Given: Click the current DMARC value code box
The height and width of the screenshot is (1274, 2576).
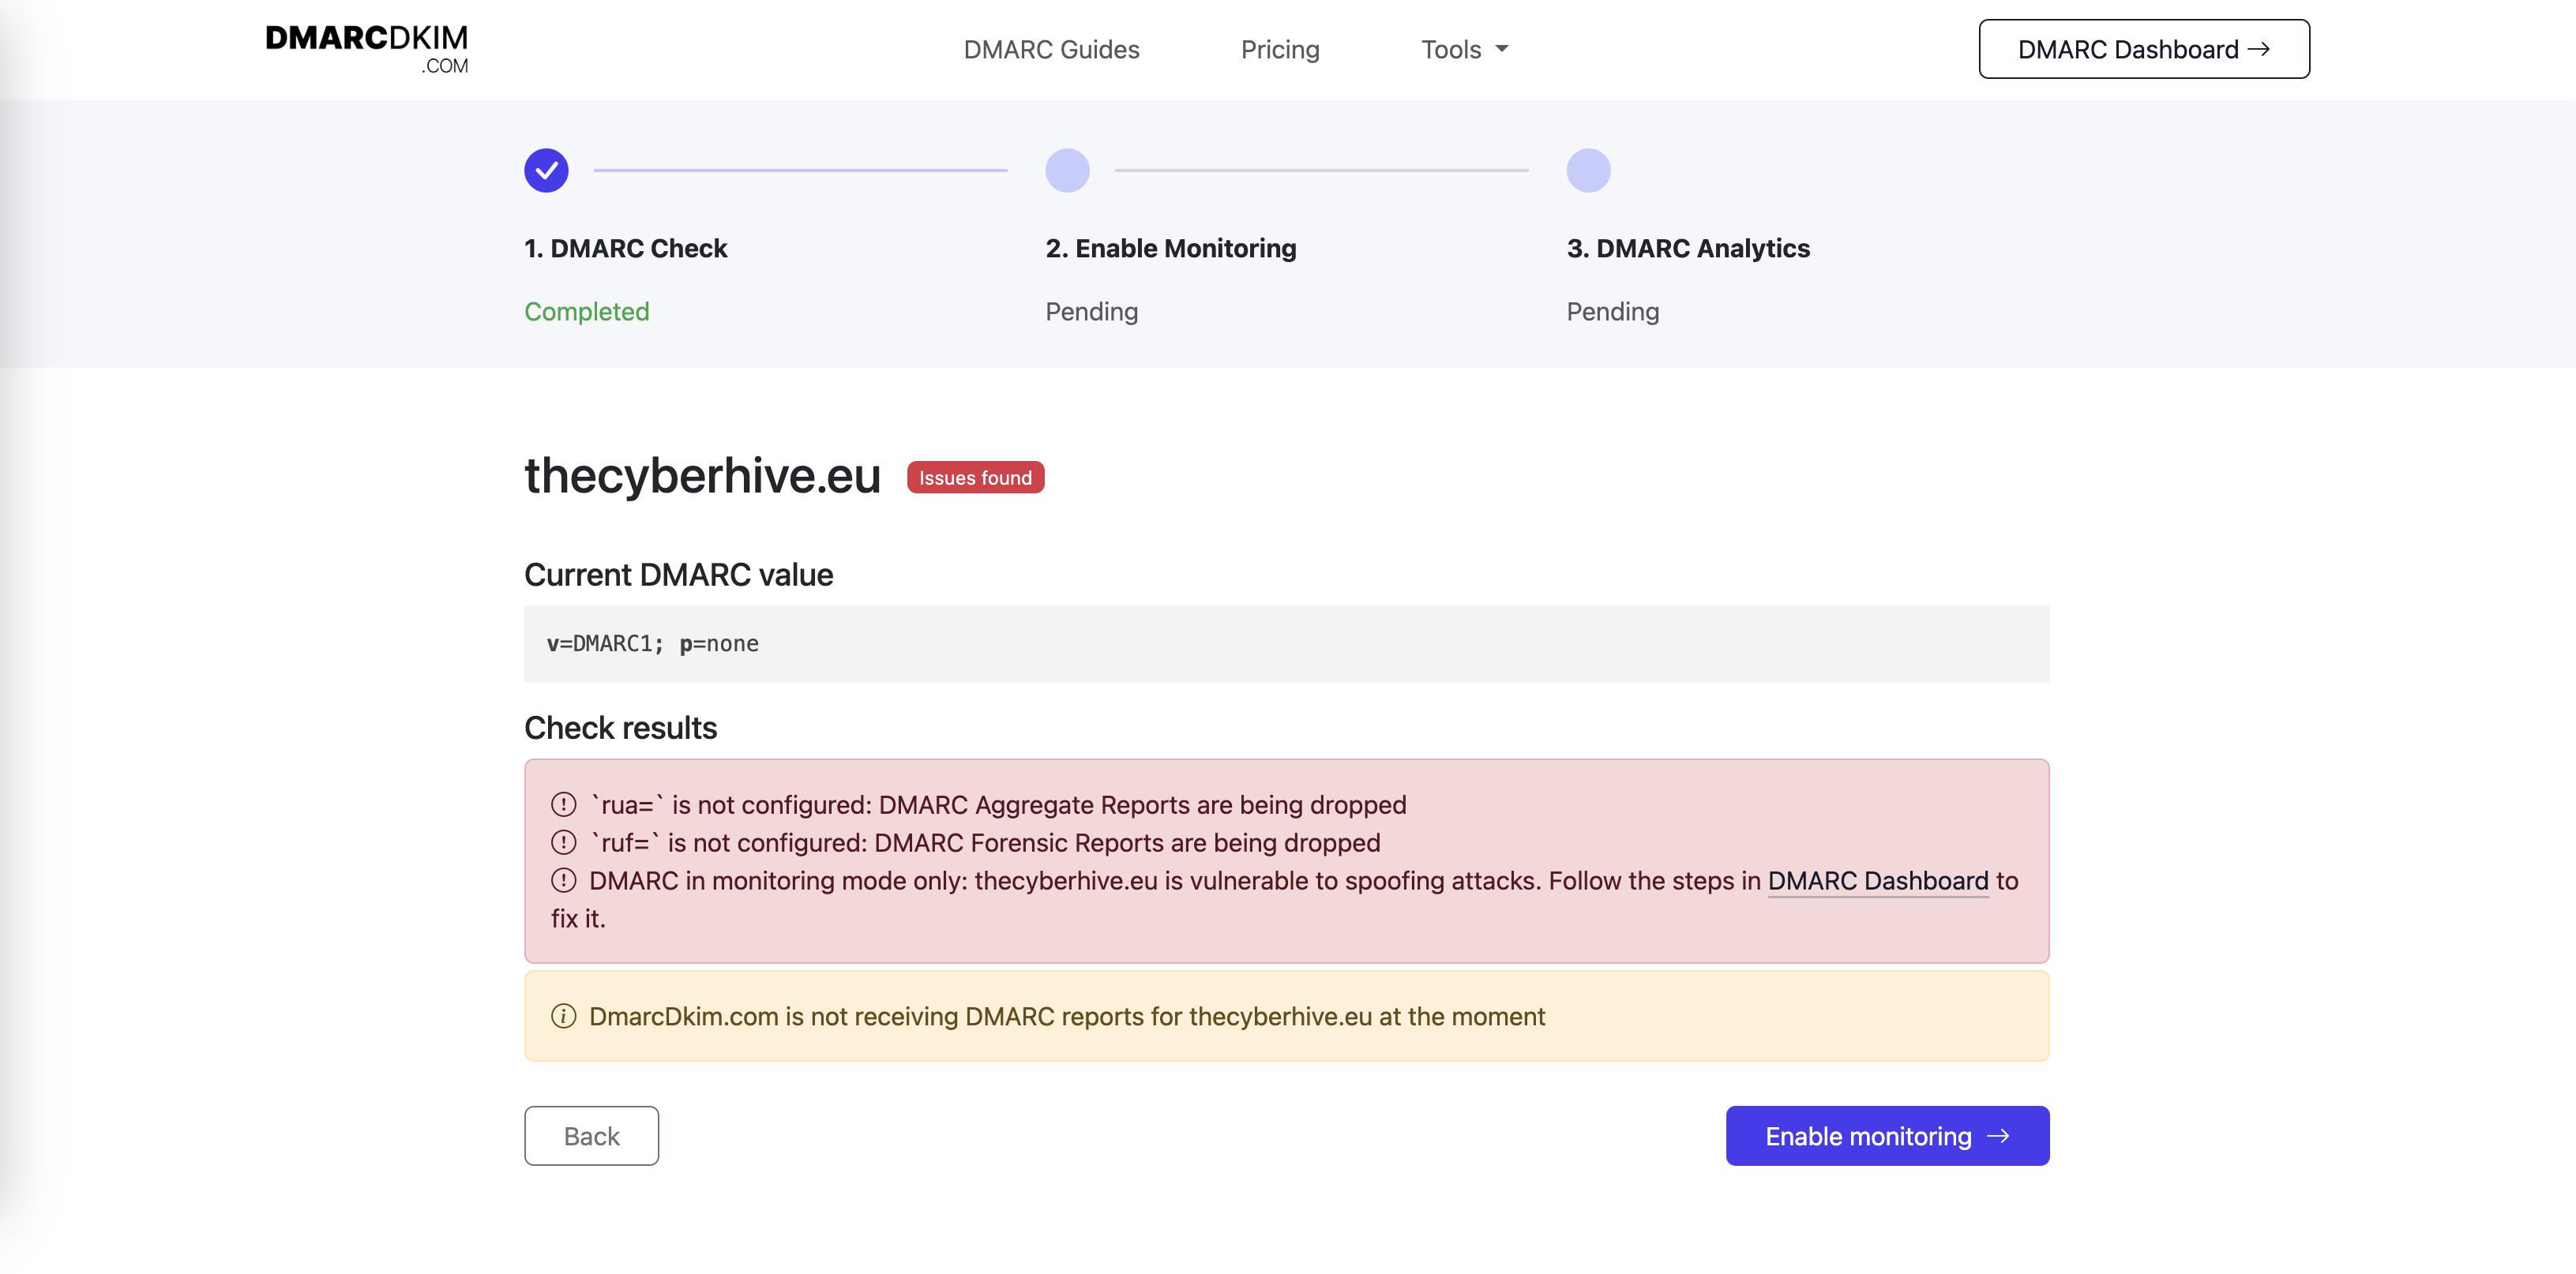Looking at the screenshot, I should click(x=1286, y=643).
